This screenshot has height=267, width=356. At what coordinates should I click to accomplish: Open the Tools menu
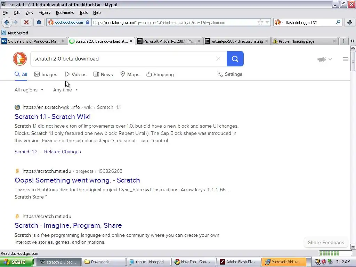pos(83,13)
